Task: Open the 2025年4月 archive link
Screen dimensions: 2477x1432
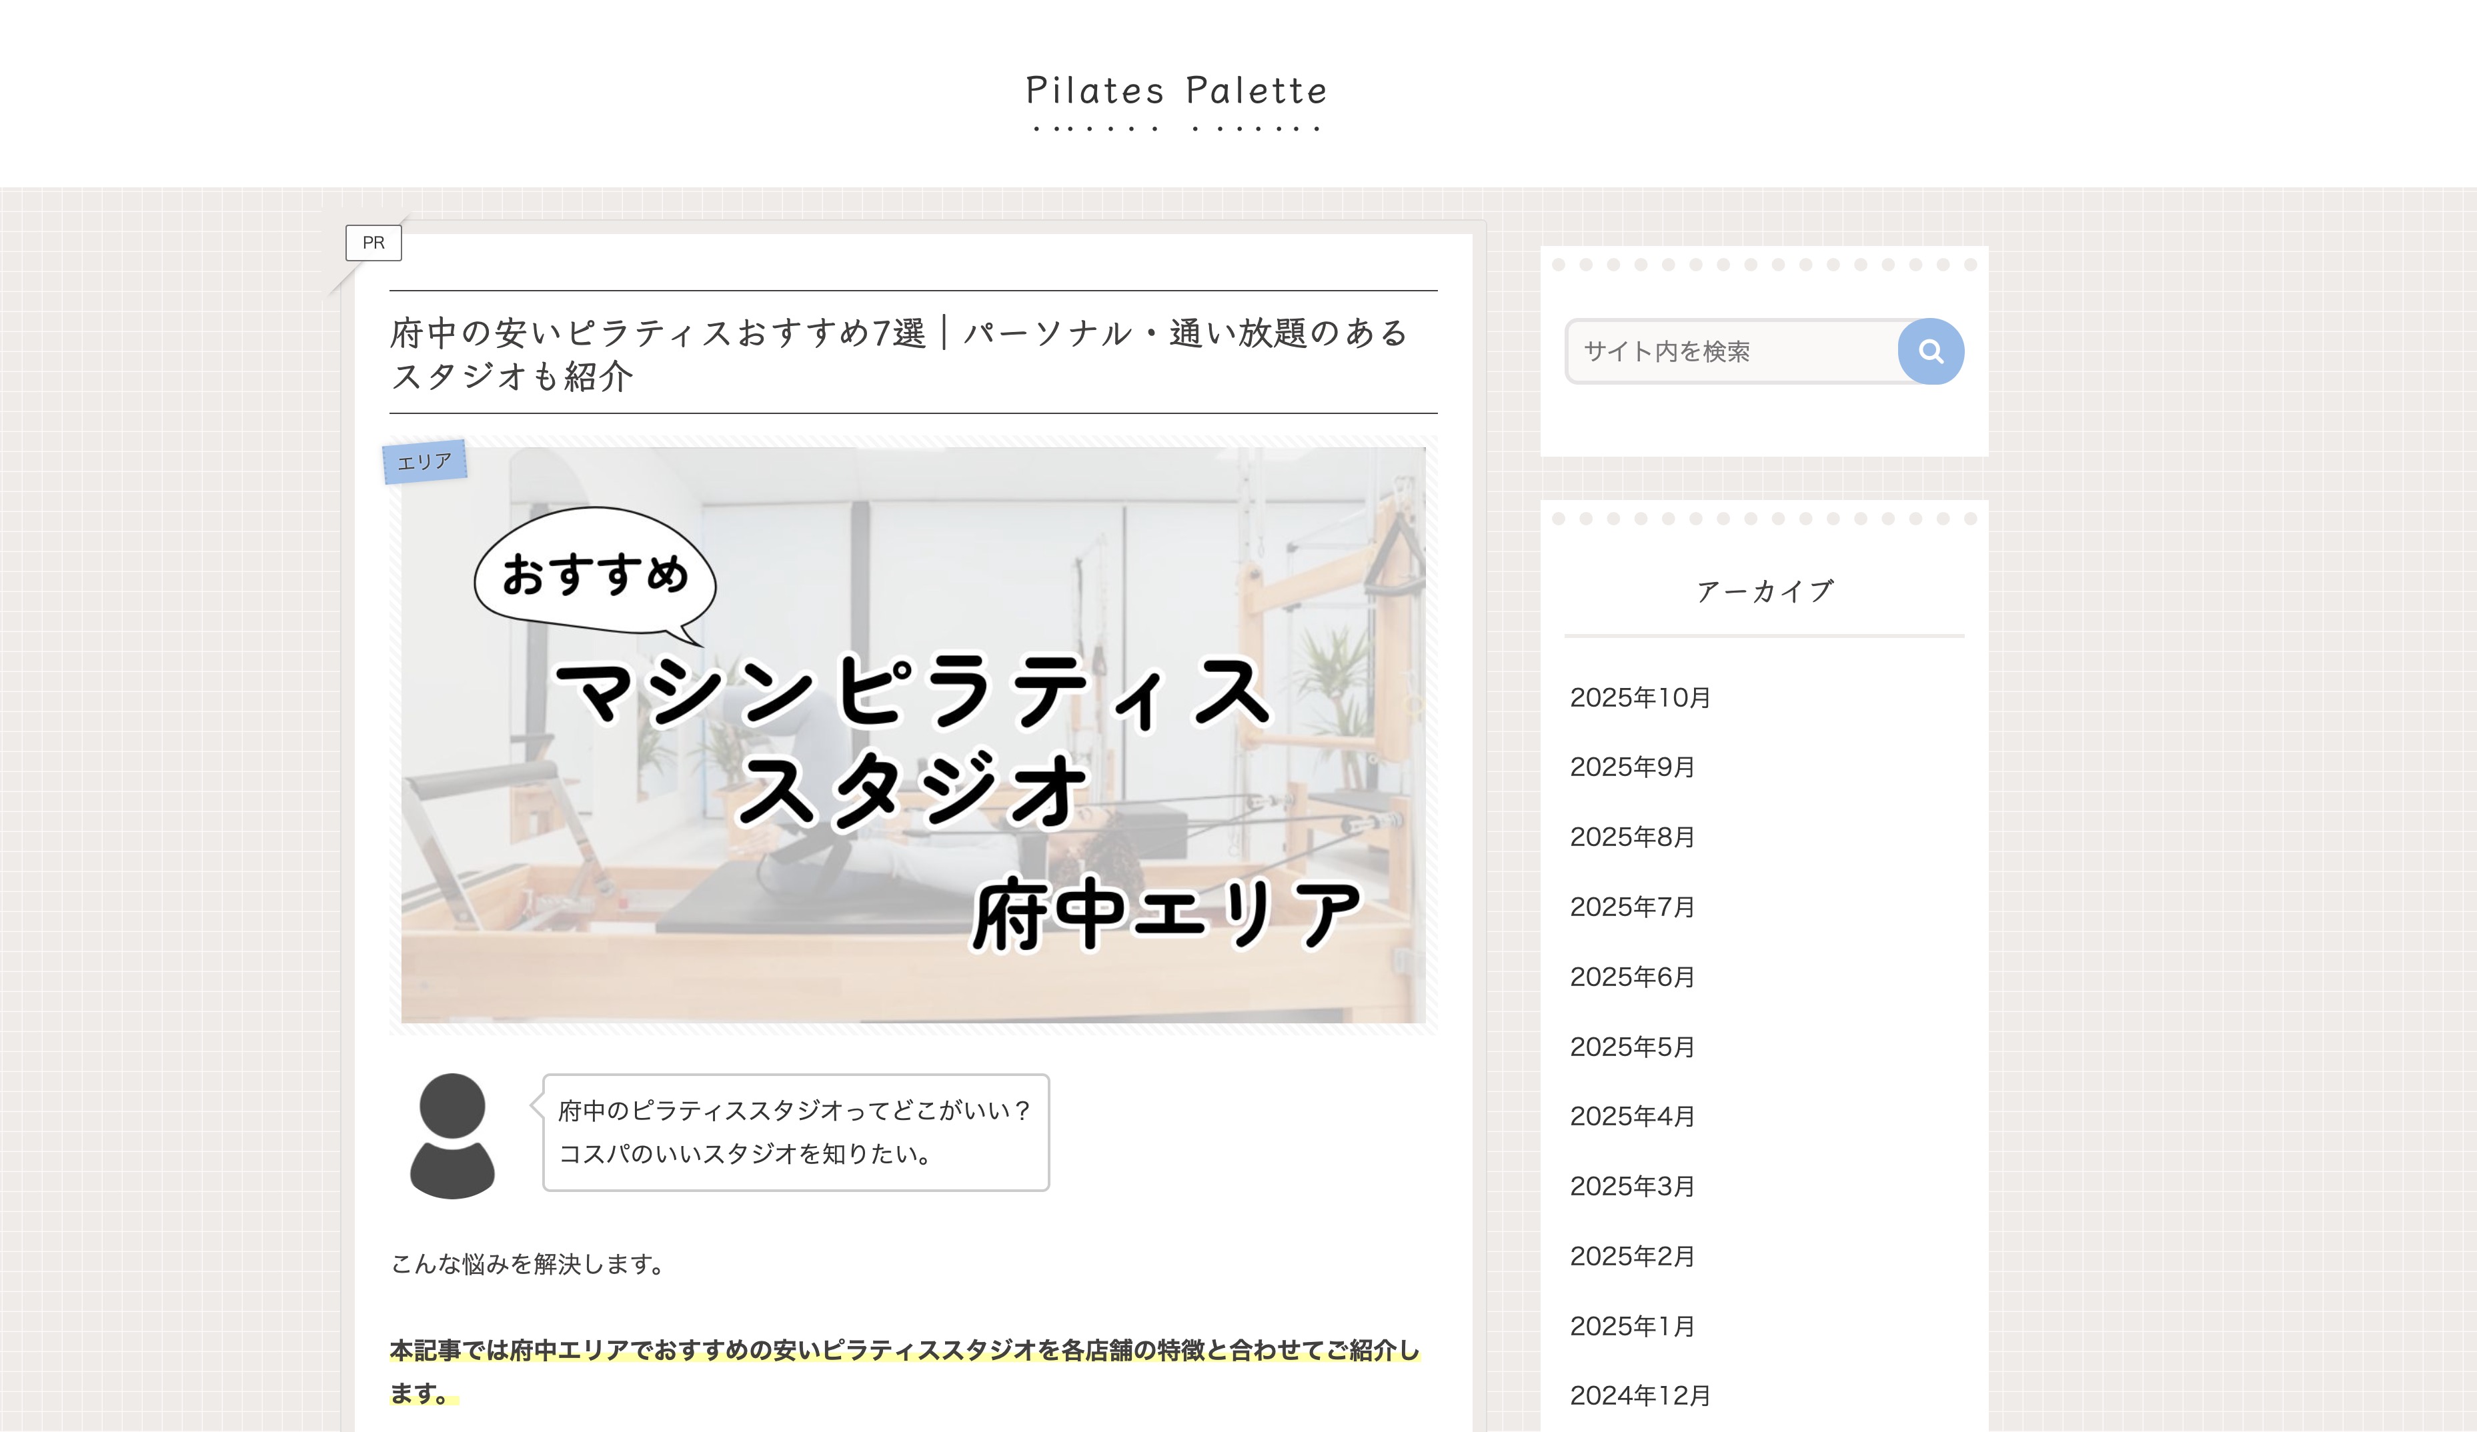Action: pos(1632,1117)
